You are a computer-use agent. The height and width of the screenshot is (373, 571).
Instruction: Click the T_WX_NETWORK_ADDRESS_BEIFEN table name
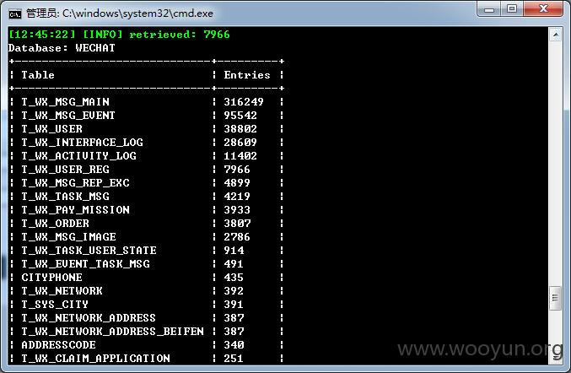(112, 331)
